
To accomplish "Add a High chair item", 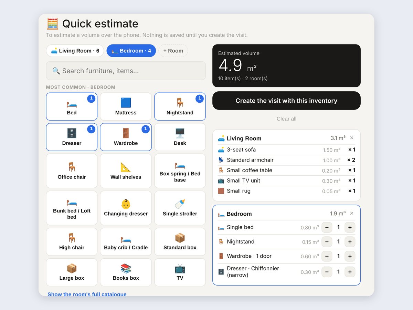I will (x=72, y=242).
